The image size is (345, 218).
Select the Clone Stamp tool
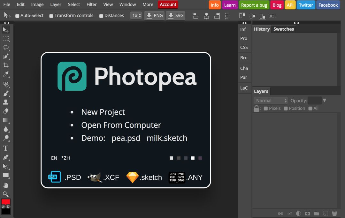point(6,102)
